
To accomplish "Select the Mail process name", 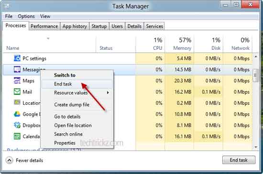I will point(27,92).
